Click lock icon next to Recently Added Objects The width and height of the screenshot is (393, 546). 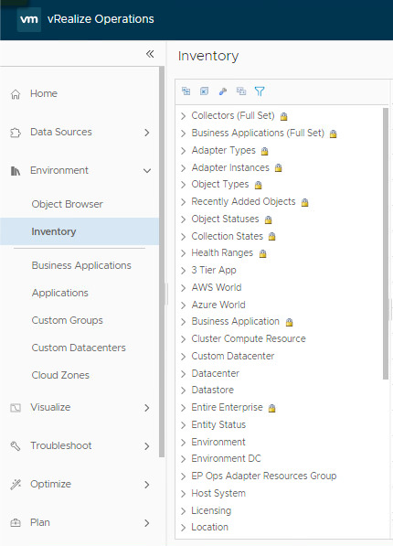coord(304,202)
